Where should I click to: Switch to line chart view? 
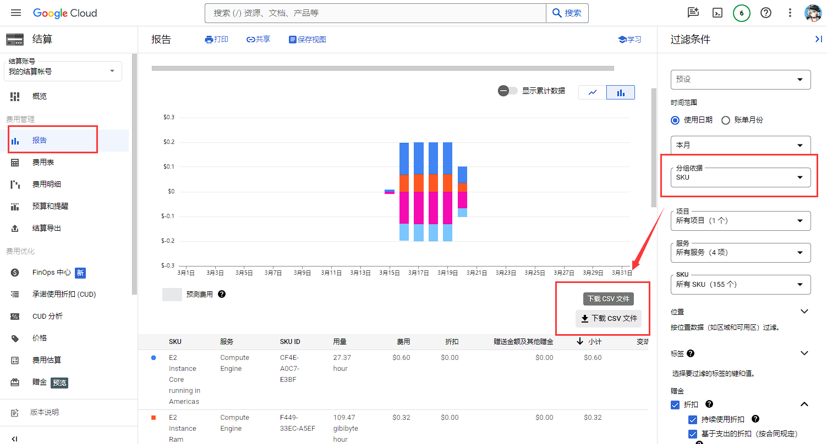point(593,92)
